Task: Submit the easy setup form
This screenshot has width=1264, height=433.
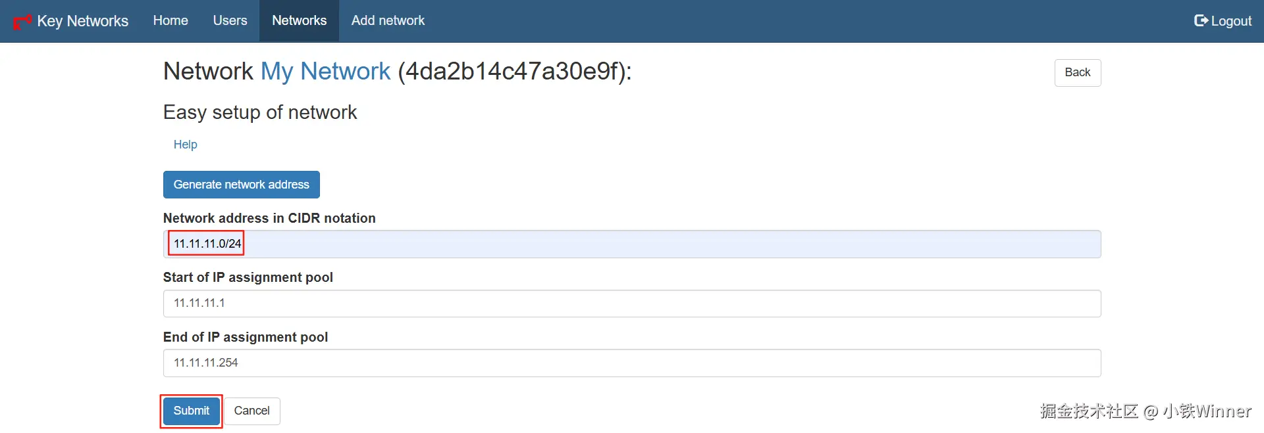Action: pyautogui.click(x=191, y=411)
